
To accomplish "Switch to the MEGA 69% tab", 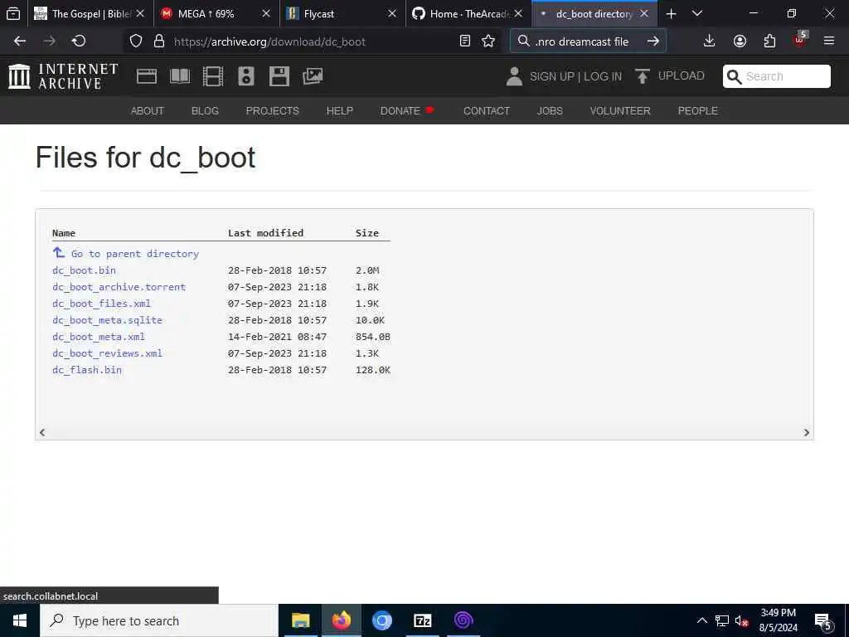I will (x=216, y=14).
